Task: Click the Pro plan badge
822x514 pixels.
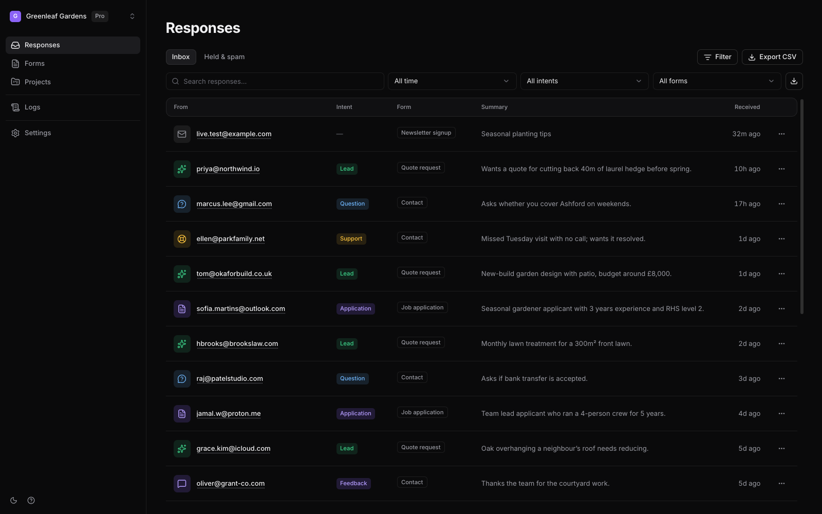Action: click(x=100, y=16)
